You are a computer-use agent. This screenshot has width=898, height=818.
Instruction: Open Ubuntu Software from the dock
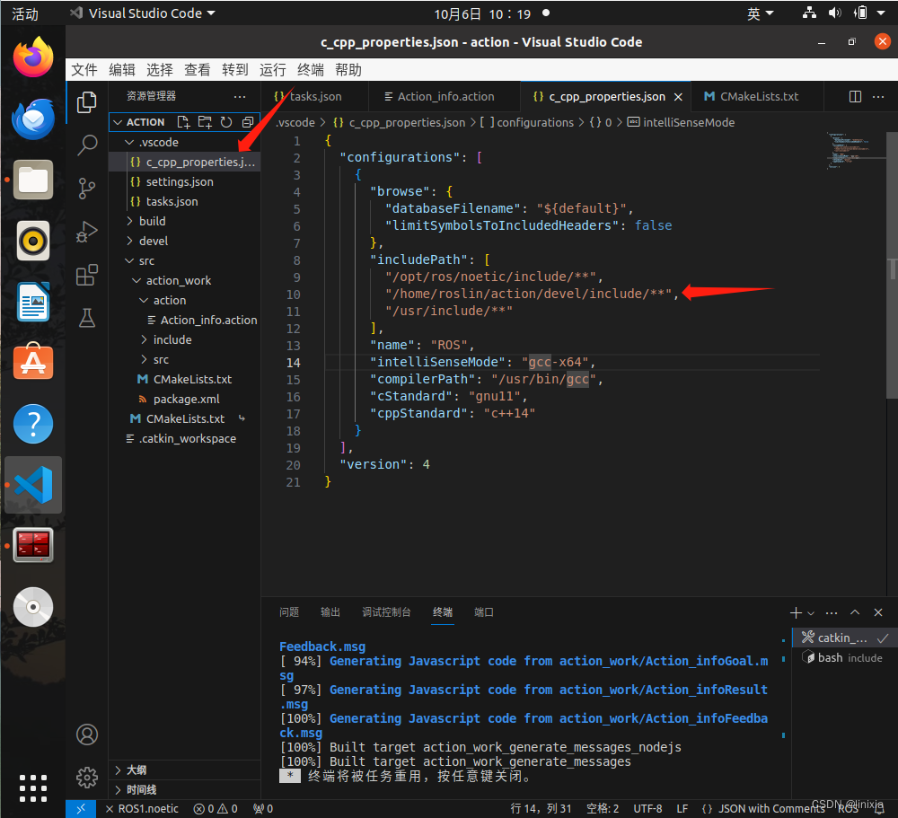[33, 362]
